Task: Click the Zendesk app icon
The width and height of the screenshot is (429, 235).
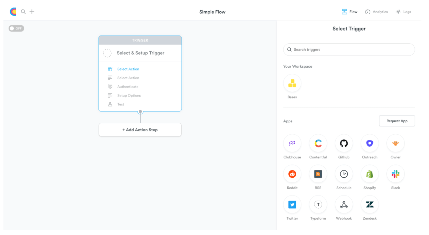Action: tap(370, 204)
